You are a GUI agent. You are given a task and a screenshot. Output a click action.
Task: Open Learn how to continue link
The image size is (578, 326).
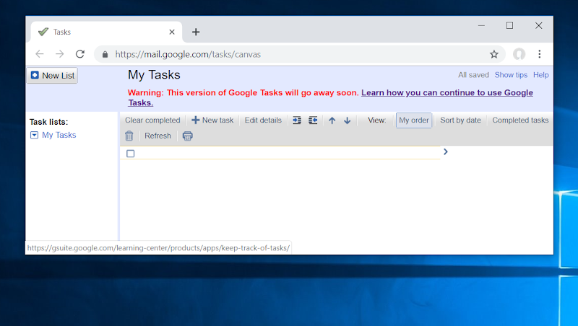point(447,93)
